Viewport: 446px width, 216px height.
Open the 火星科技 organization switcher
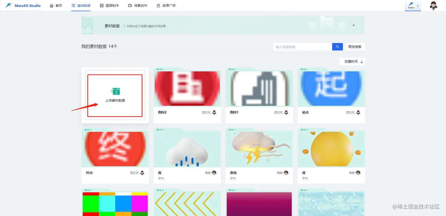[x=413, y=6]
